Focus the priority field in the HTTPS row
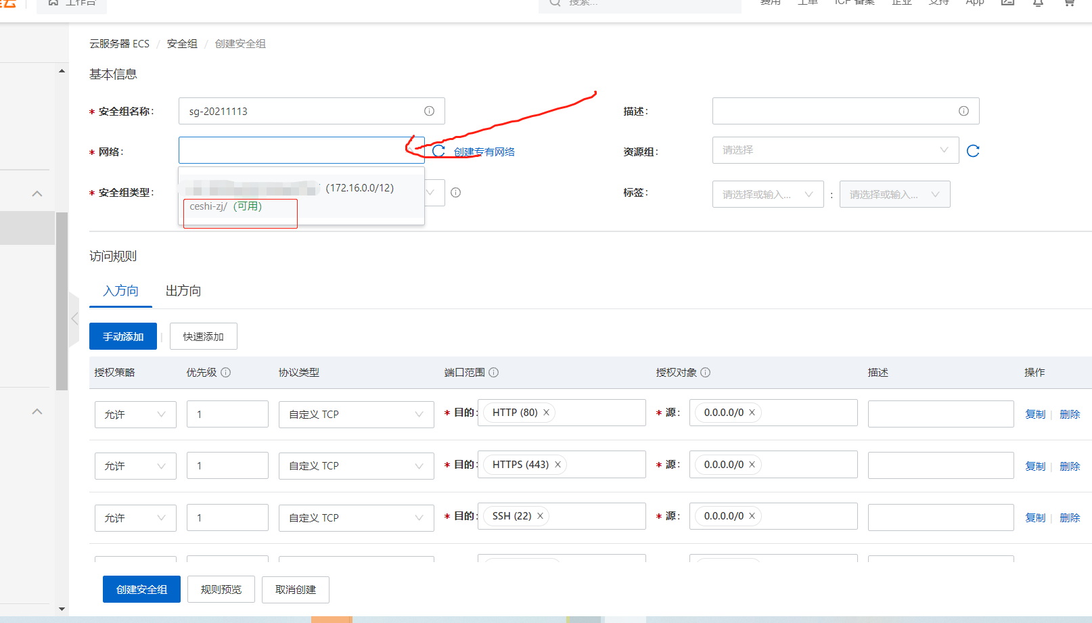 [227, 465]
